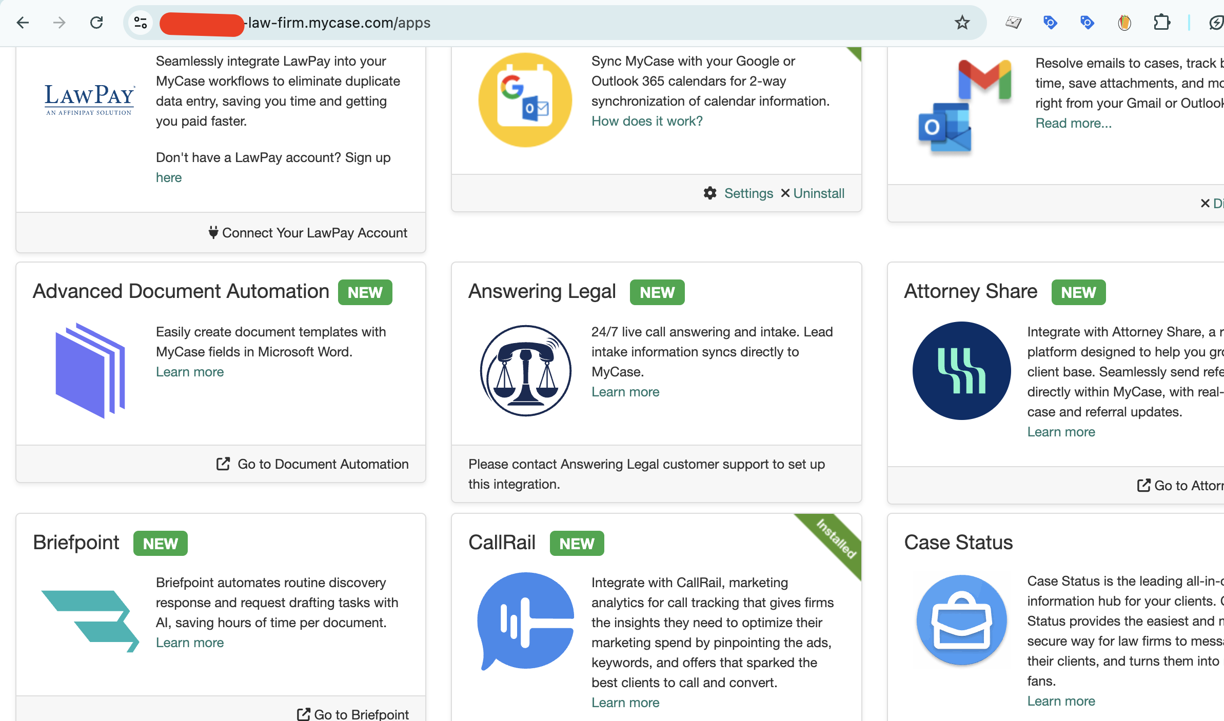
Task: Click the second blue tag extension icon
Action: (x=1087, y=23)
